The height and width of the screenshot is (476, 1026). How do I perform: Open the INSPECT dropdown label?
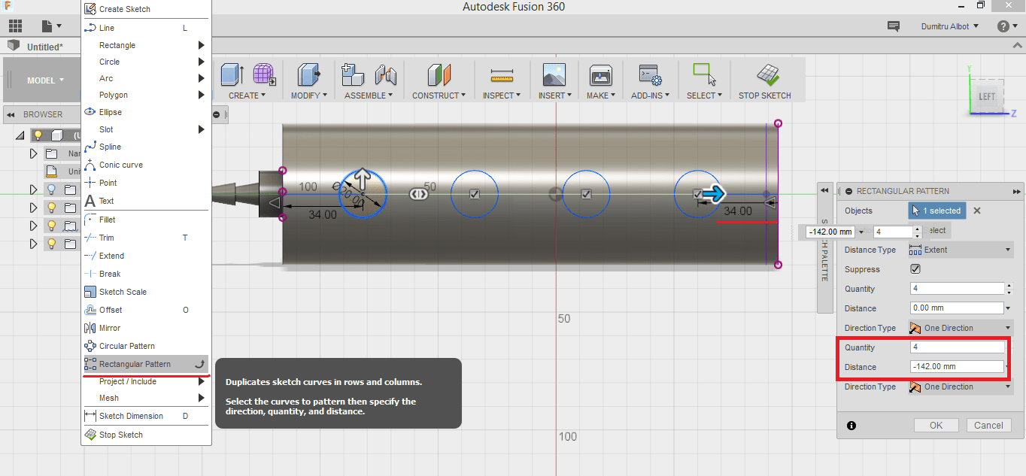(501, 96)
